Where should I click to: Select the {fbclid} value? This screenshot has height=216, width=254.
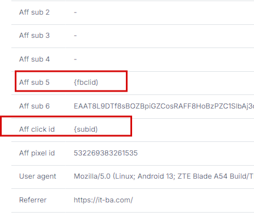point(86,83)
